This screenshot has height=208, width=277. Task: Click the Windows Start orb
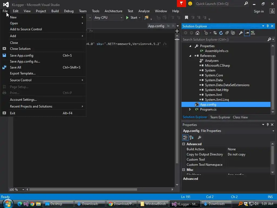(x=8, y=203)
